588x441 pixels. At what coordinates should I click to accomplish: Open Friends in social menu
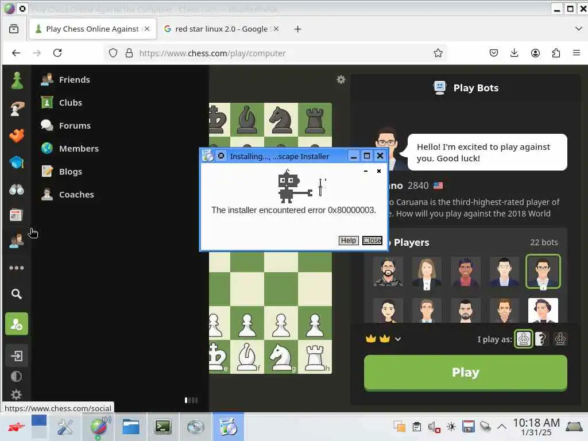(x=66, y=79)
